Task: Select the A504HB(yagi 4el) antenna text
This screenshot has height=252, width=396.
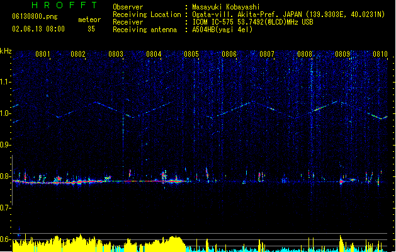Action: click(x=222, y=30)
